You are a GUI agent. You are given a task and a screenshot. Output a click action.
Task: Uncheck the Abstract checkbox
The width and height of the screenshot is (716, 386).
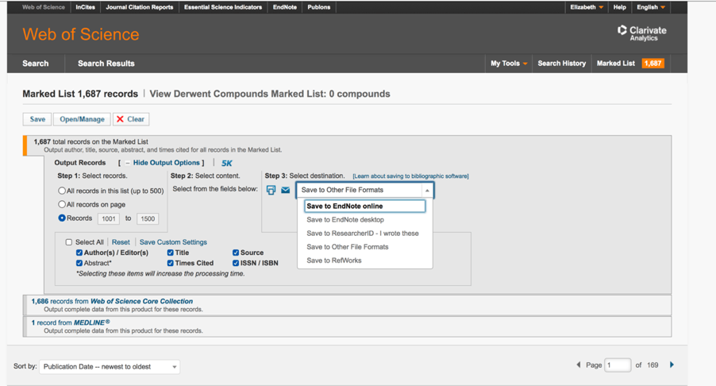click(79, 263)
